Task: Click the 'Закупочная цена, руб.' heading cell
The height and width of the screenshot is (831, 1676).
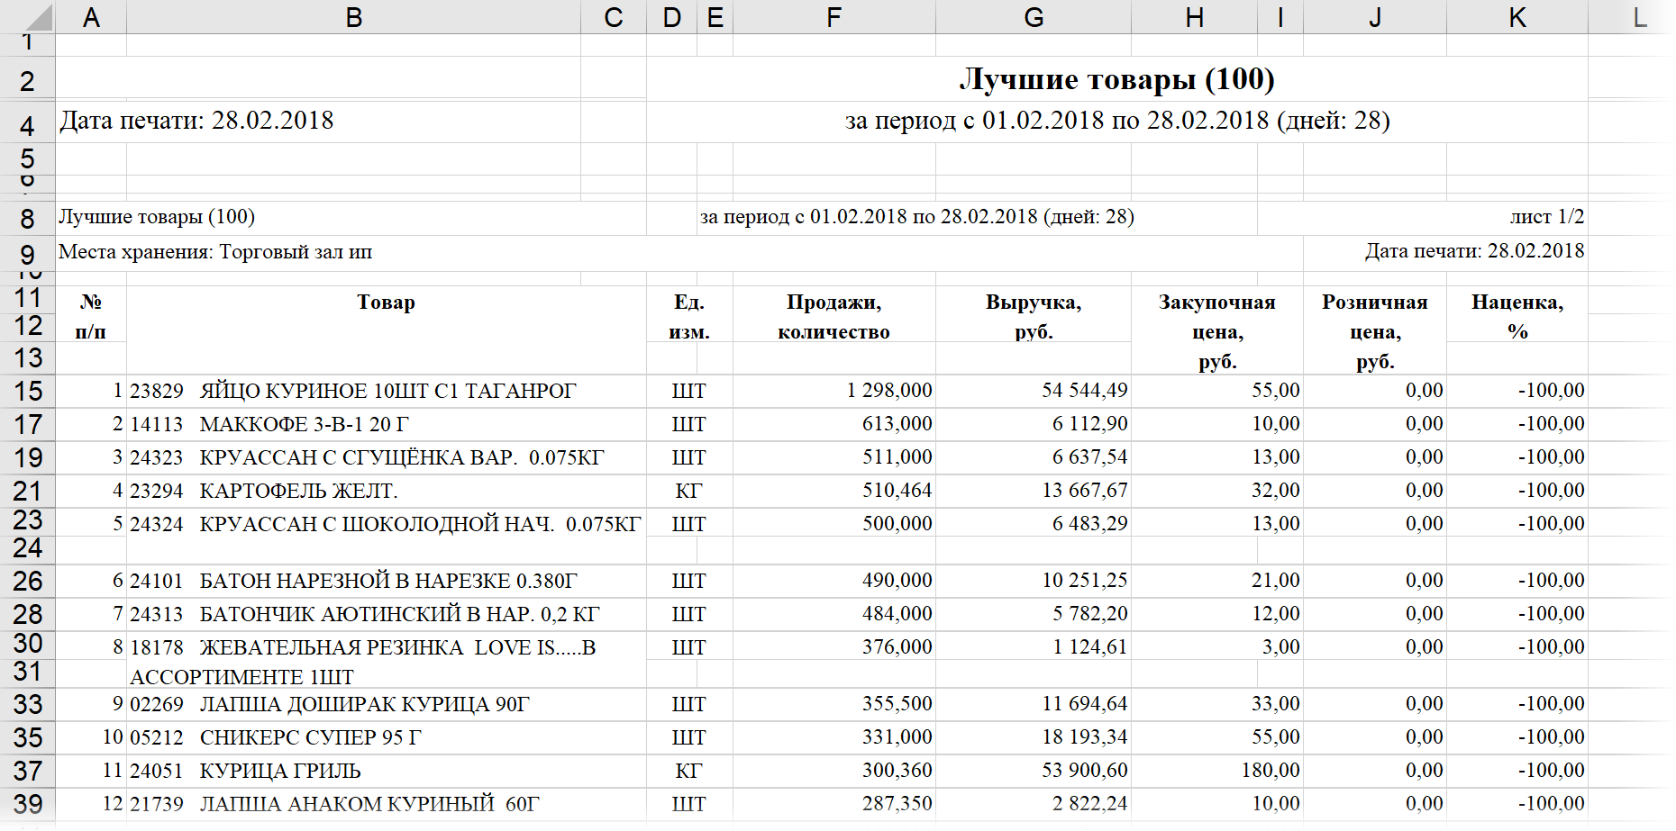Action: (1217, 331)
